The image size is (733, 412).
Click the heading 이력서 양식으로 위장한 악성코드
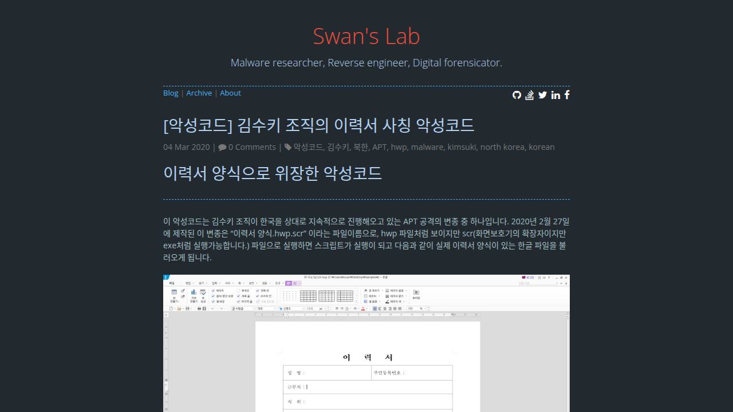point(273,173)
